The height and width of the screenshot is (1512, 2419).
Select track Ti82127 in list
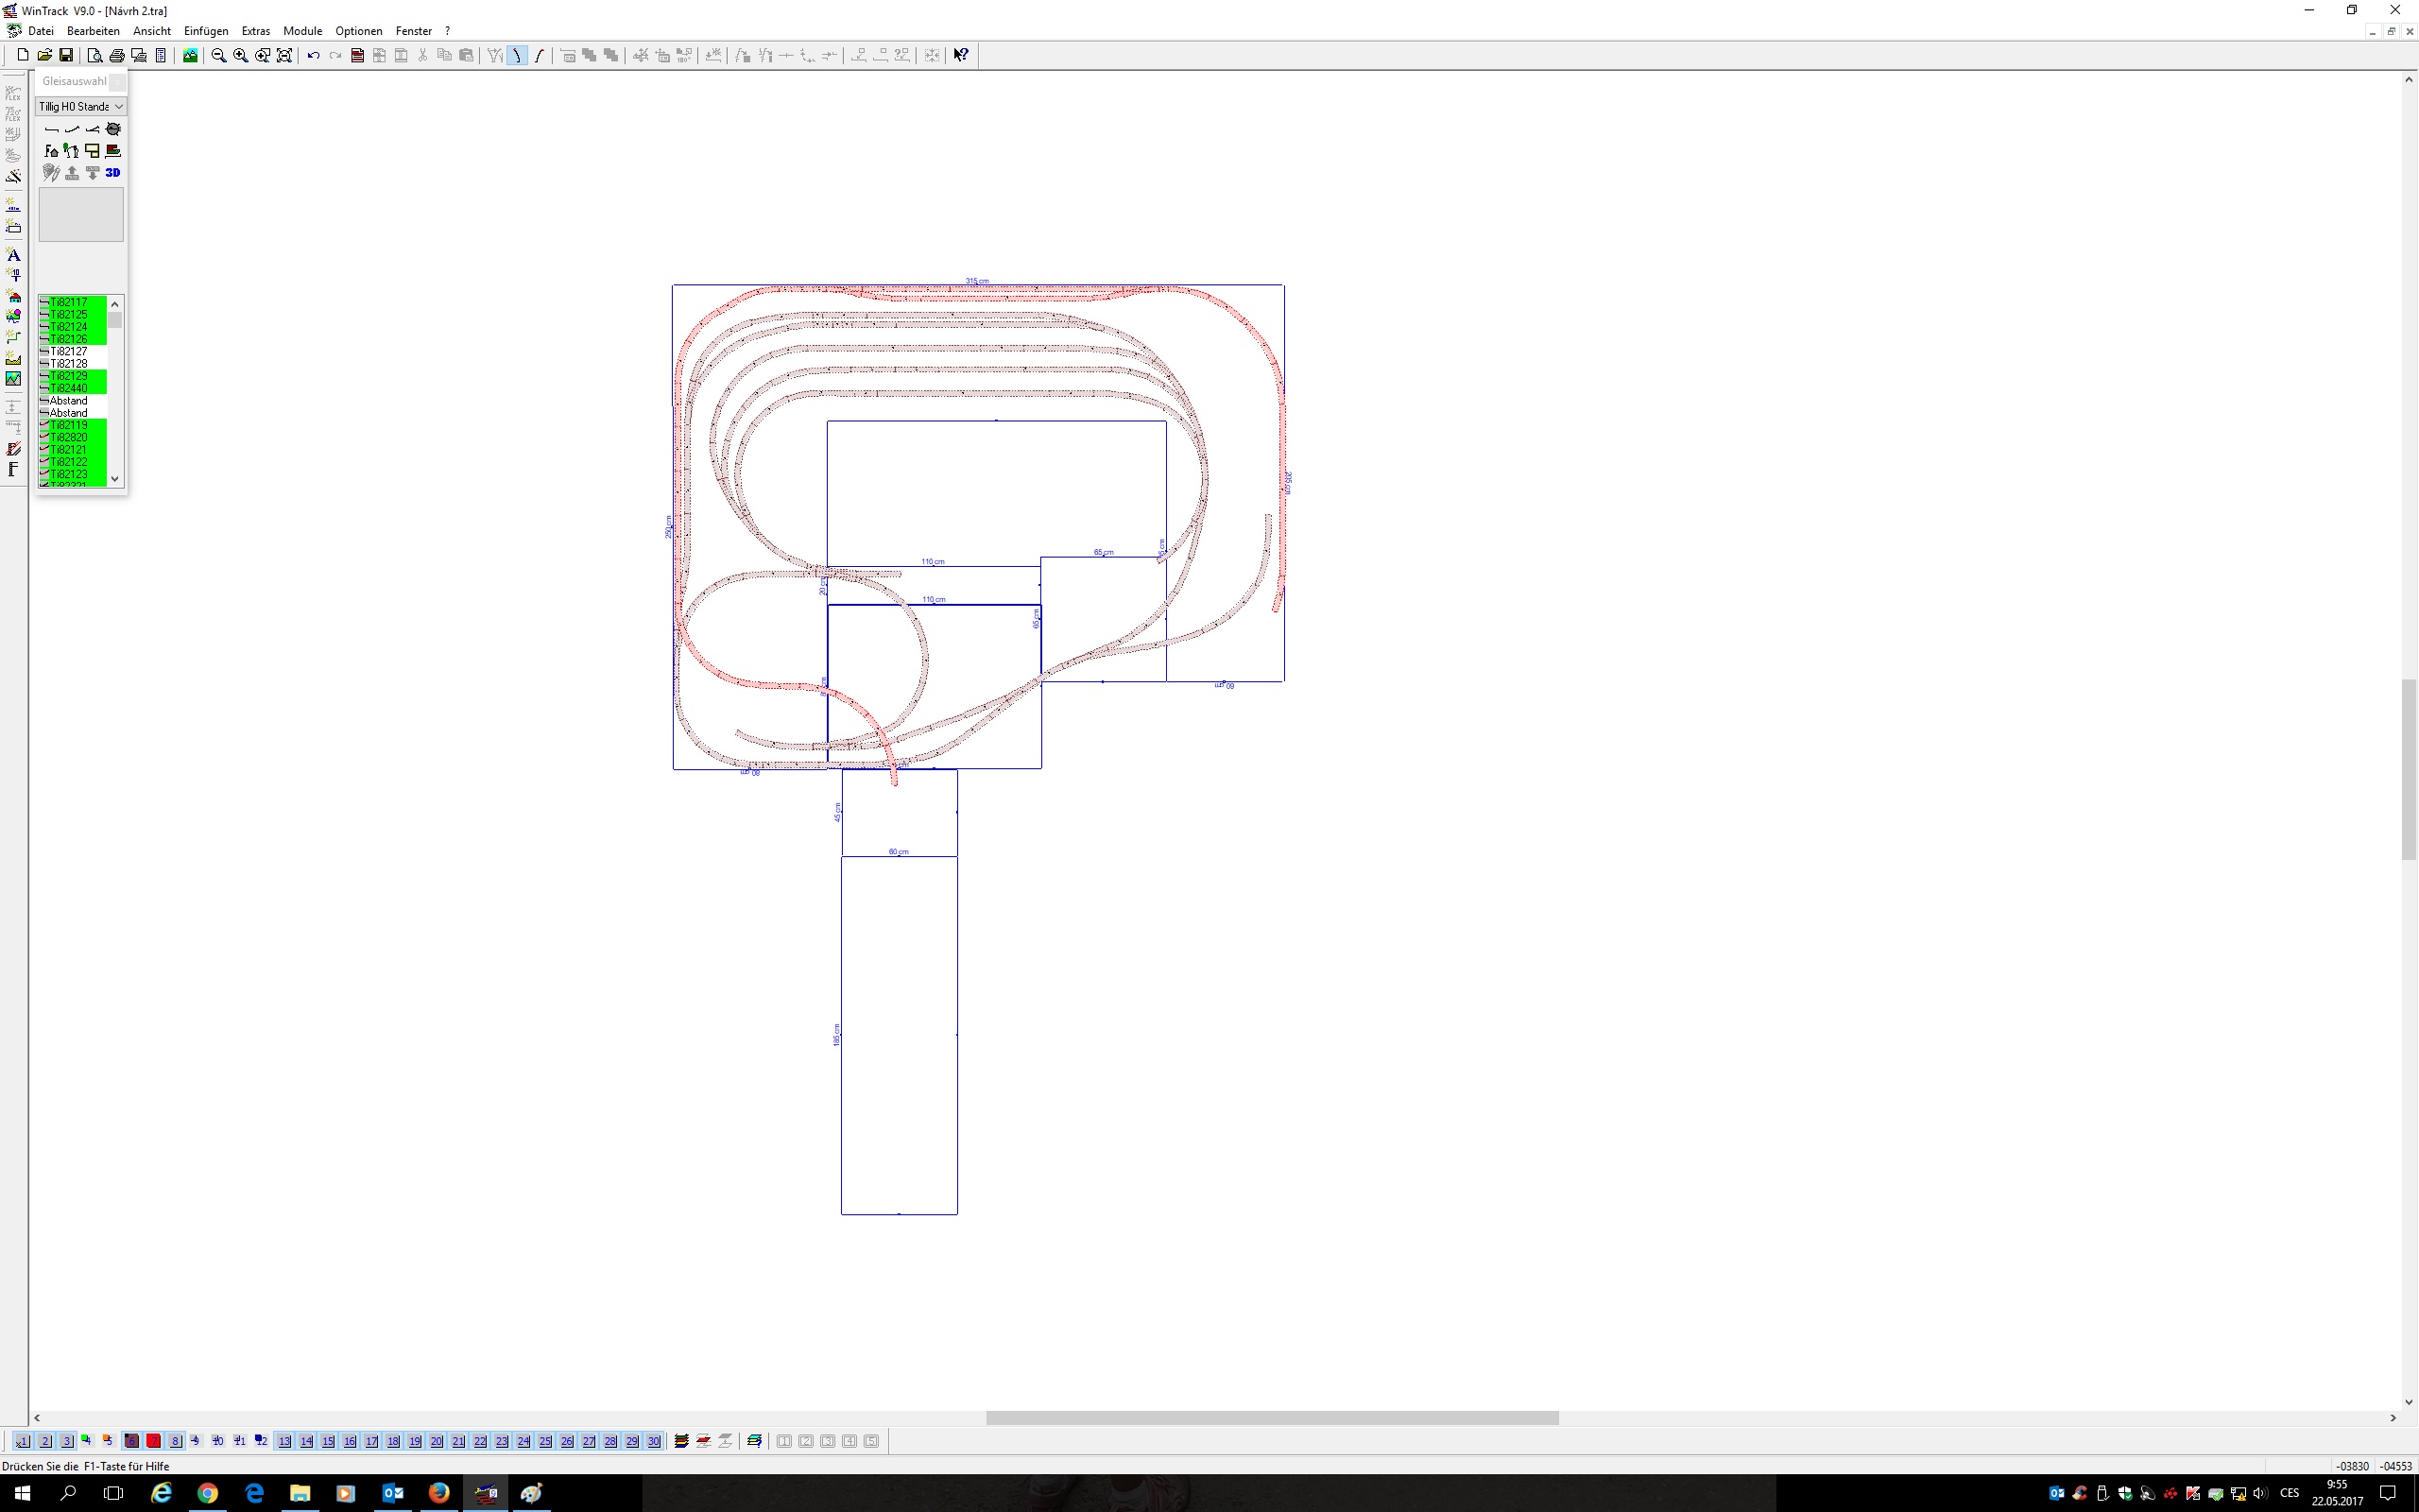pyautogui.click(x=69, y=351)
